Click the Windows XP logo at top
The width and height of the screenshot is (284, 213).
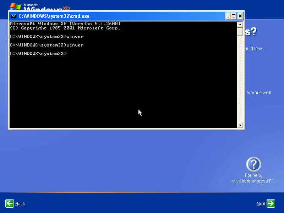[x=39, y=7]
